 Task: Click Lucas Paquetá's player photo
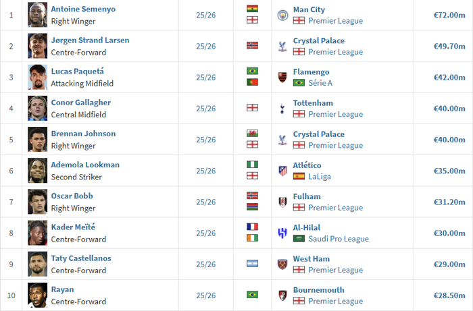pos(38,77)
